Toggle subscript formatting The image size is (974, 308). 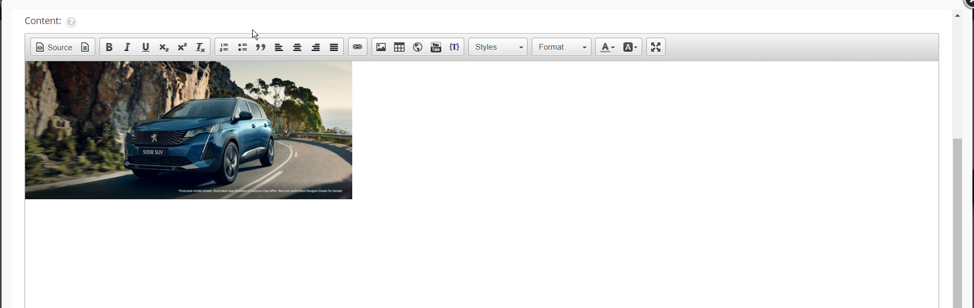tap(164, 47)
